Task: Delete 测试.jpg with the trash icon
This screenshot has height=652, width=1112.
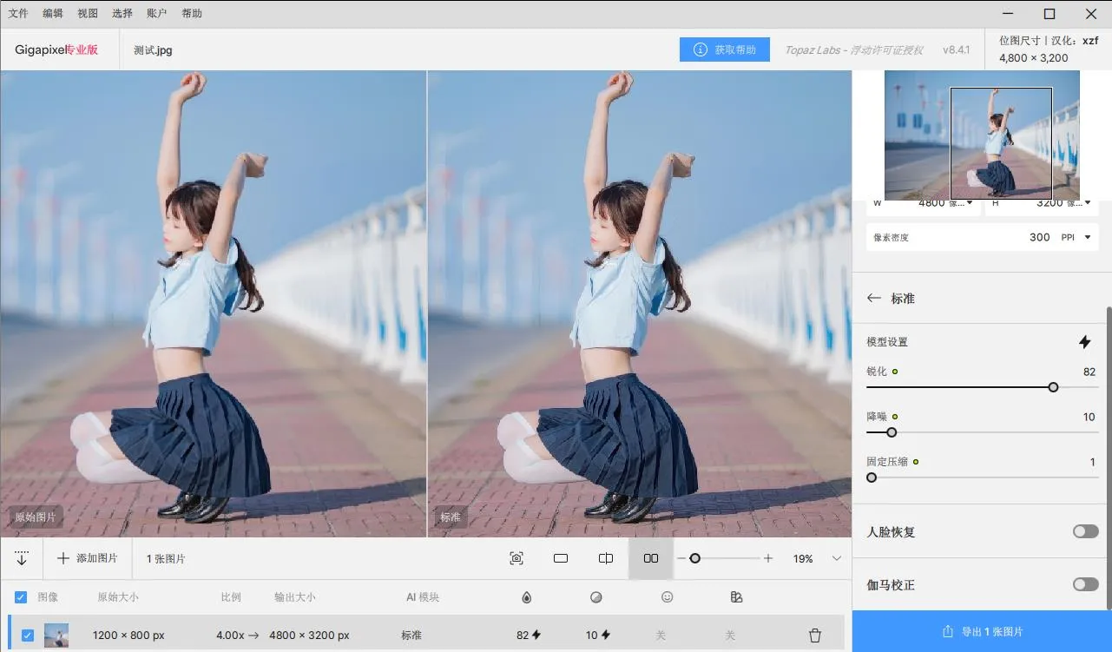Action: 814,636
